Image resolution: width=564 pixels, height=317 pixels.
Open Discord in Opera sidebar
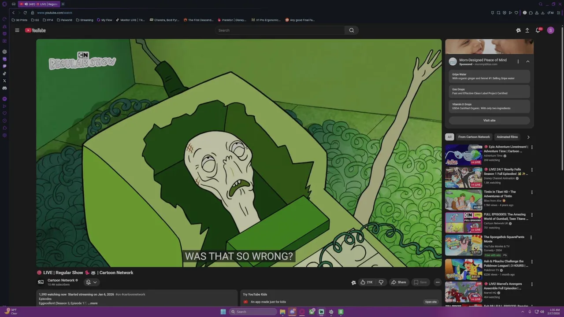point(4,88)
